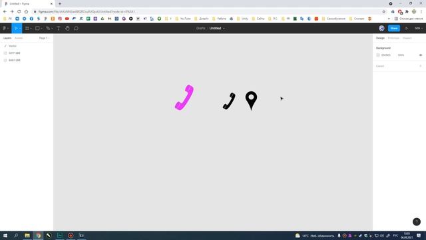Switch to the Design tab
The height and width of the screenshot is (240, 426).
[x=380, y=38]
